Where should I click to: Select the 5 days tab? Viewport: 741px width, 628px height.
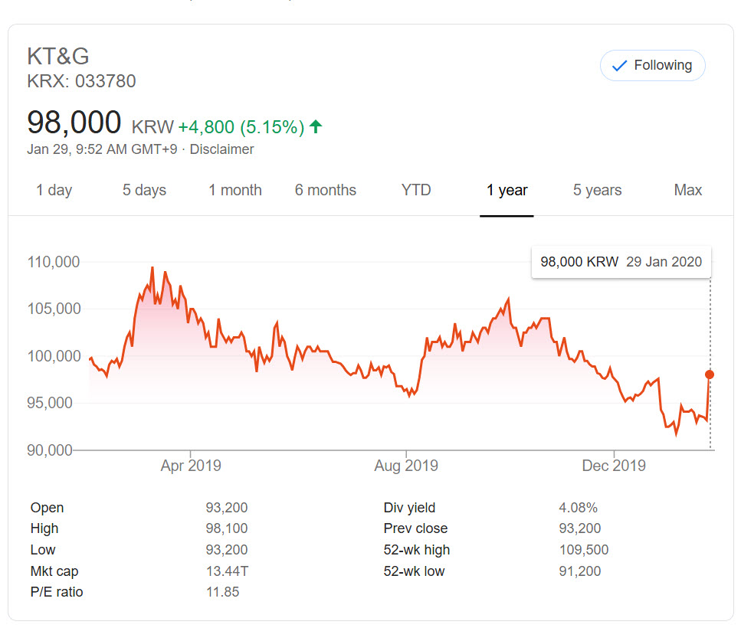(x=144, y=190)
